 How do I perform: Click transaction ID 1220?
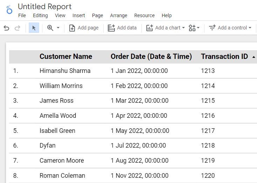tap(208, 176)
